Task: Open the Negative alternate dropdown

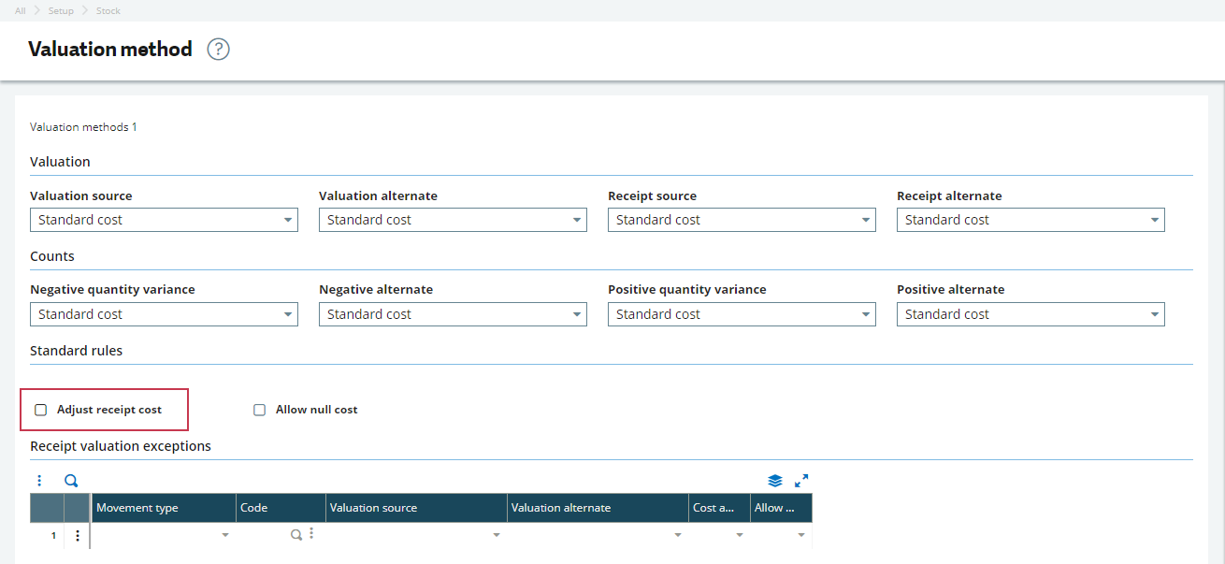Action: click(x=453, y=314)
